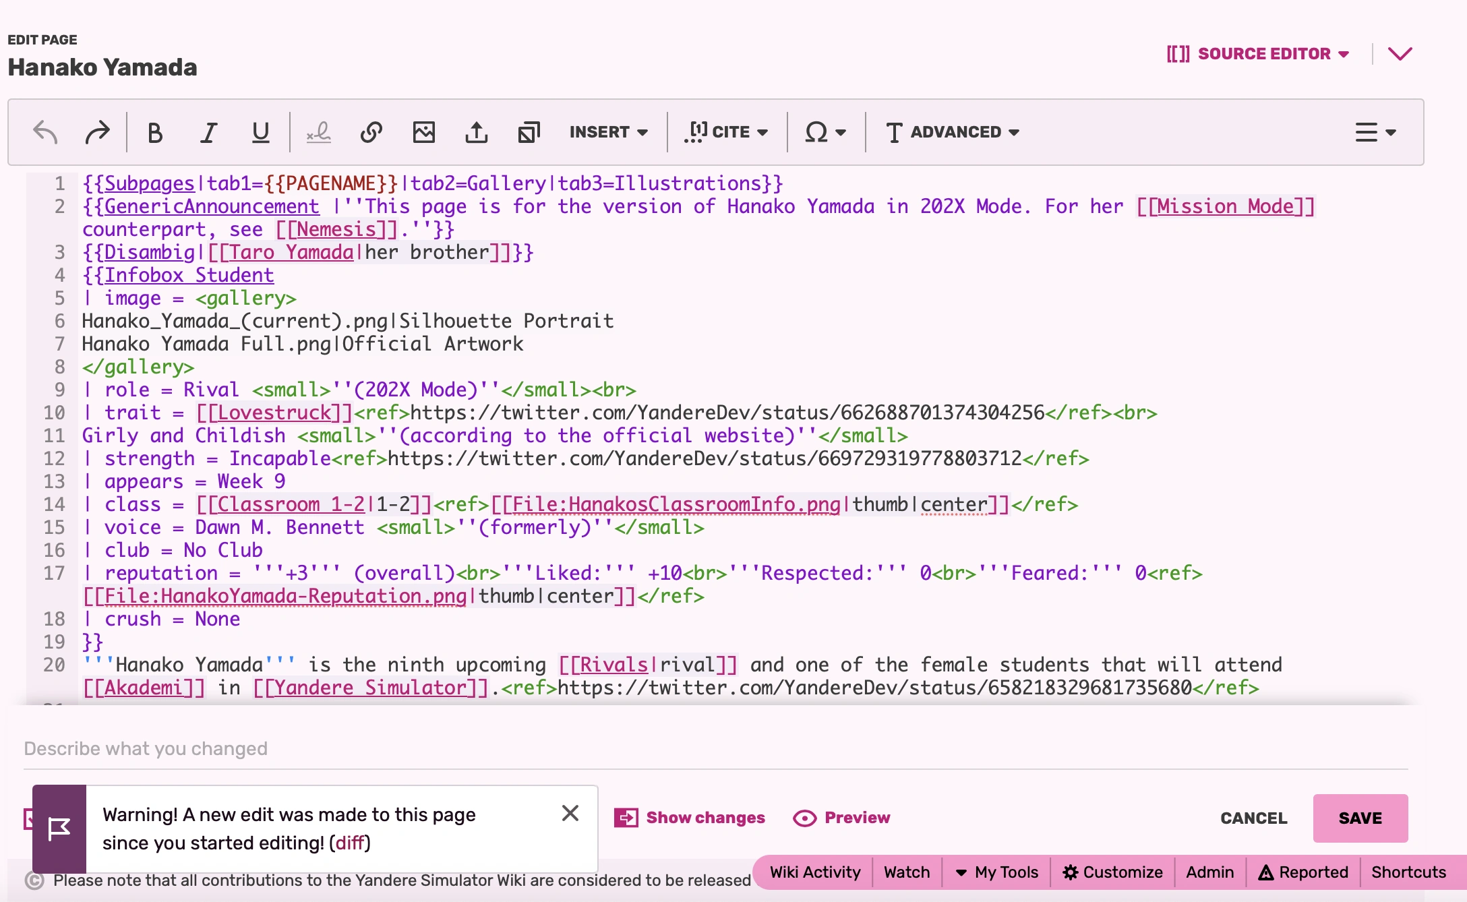Insert a link

coord(370,132)
